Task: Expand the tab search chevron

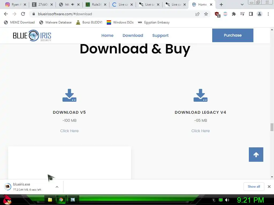Action: click(x=242, y=5)
